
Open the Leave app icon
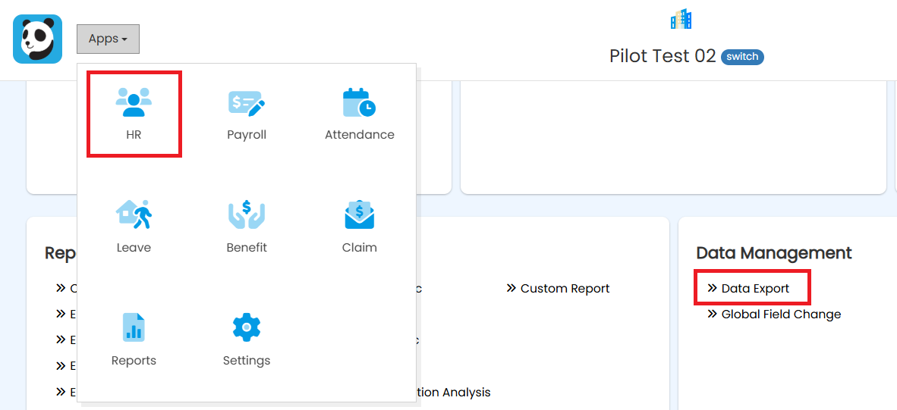pyautogui.click(x=134, y=214)
